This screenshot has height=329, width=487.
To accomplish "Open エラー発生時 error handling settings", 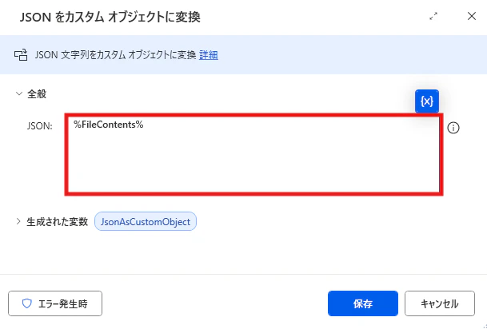I will pos(55,303).
